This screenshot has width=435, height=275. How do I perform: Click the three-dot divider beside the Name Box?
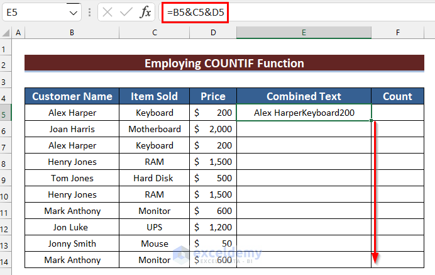(x=89, y=12)
